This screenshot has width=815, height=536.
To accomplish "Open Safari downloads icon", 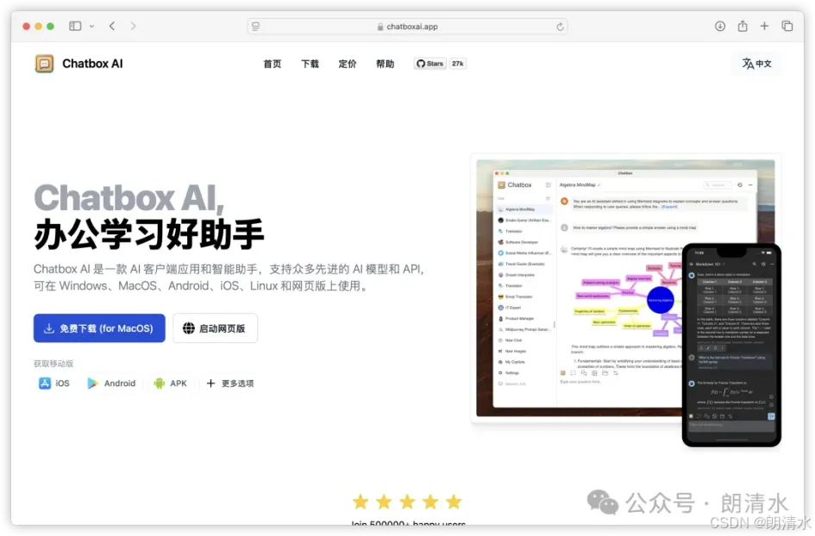I will [720, 26].
